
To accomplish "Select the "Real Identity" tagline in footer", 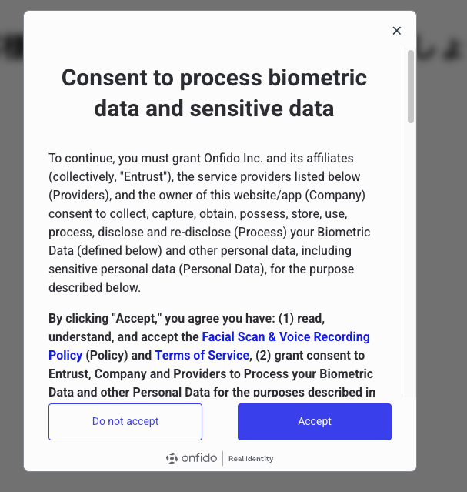I will pos(251,459).
